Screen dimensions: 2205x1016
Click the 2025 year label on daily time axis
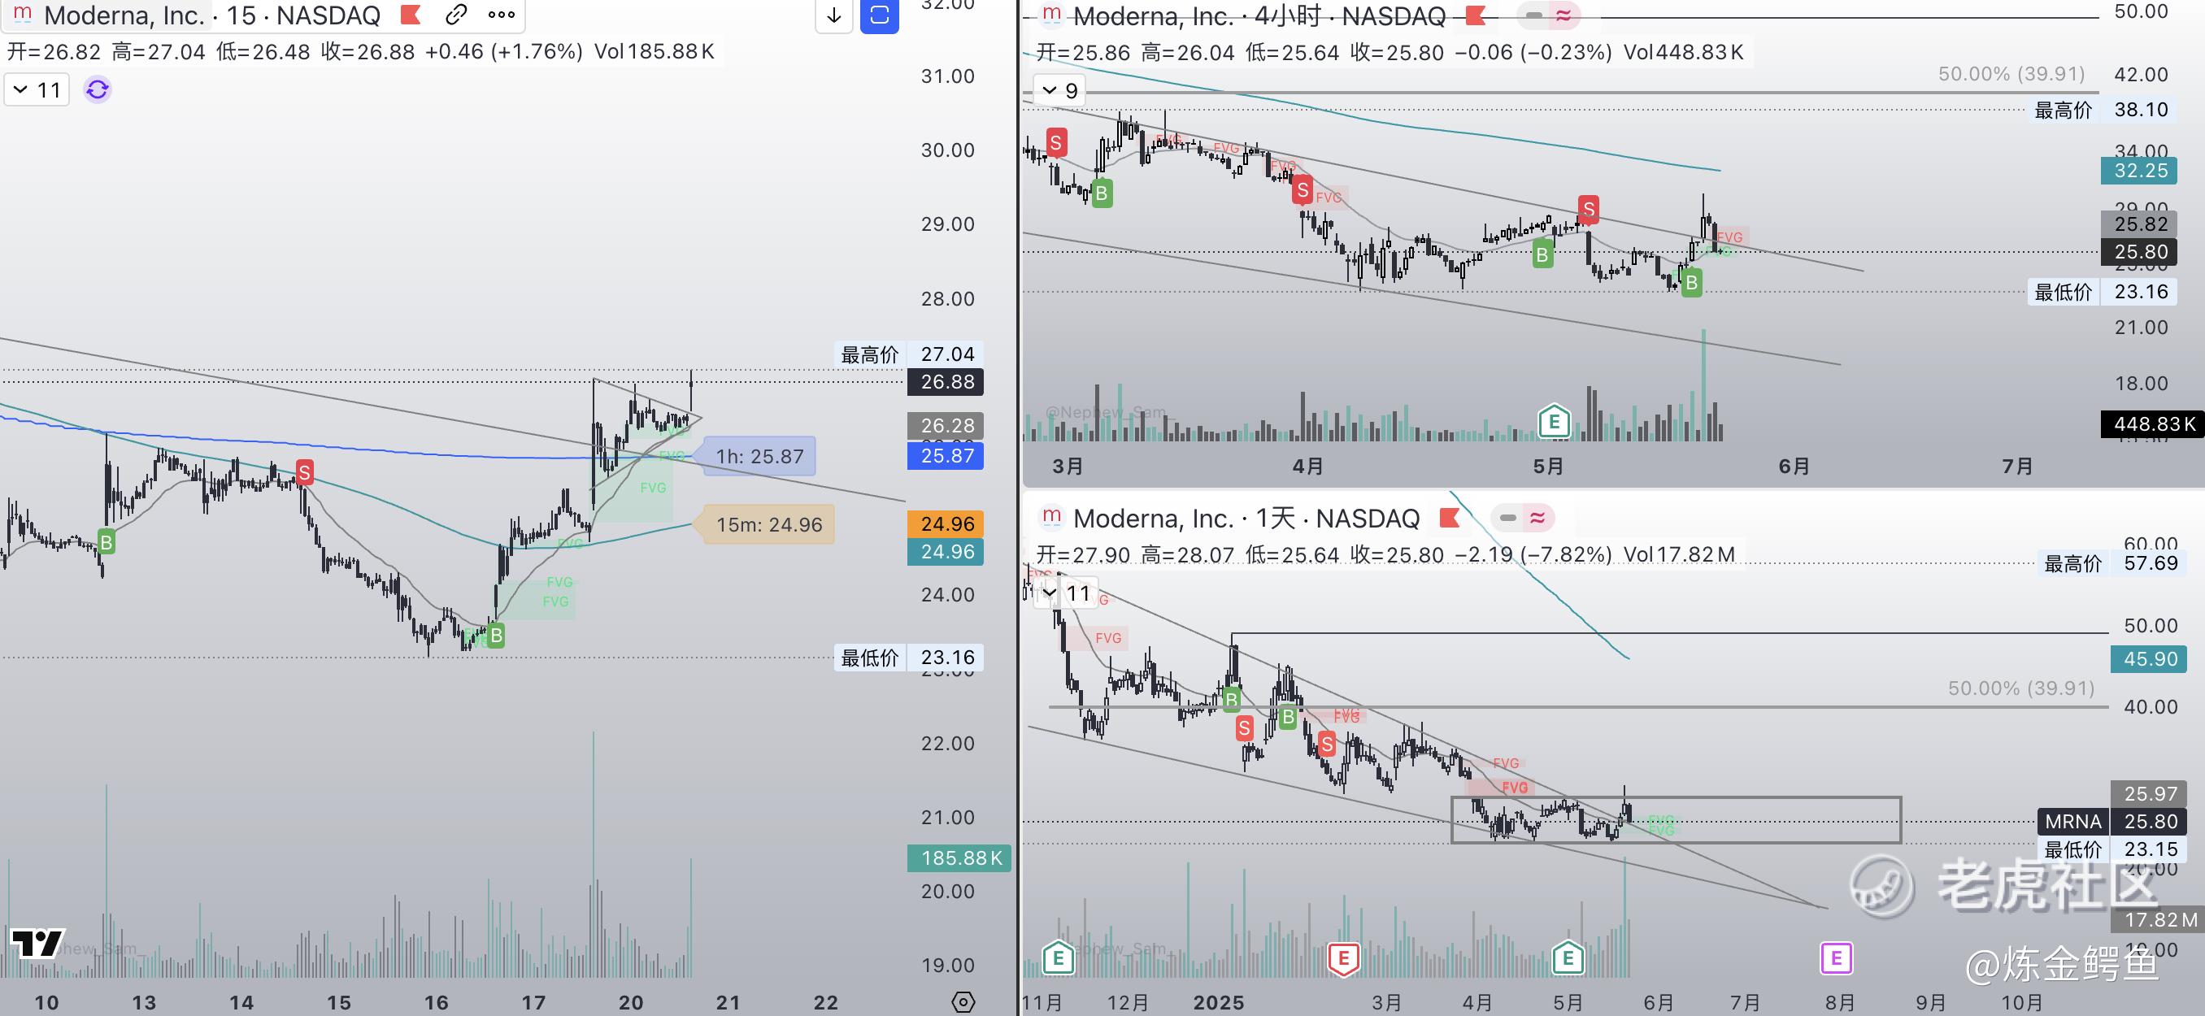coord(1219,1002)
